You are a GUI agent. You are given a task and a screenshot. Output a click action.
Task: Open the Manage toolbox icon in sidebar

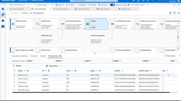pos(3,26)
